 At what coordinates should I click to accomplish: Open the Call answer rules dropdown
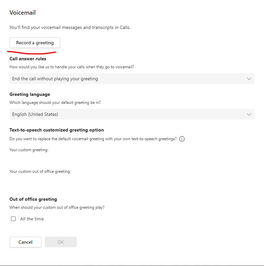tap(132, 79)
